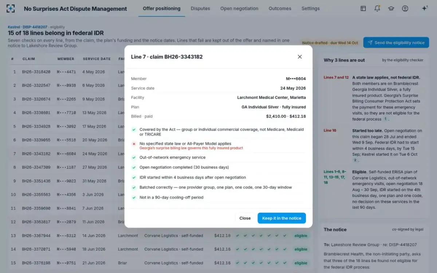Select claim BH26-3343182 in table row 7
Screen dimensions: 437x273
pyautogui.click(x=36, y=154)
